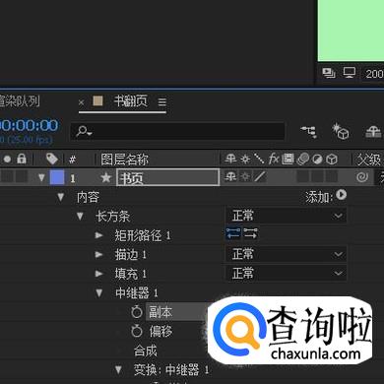Screen dimensions: 384x384
Task: Toggle the hide shy layers icon
Action: click(x=373, y=132)
